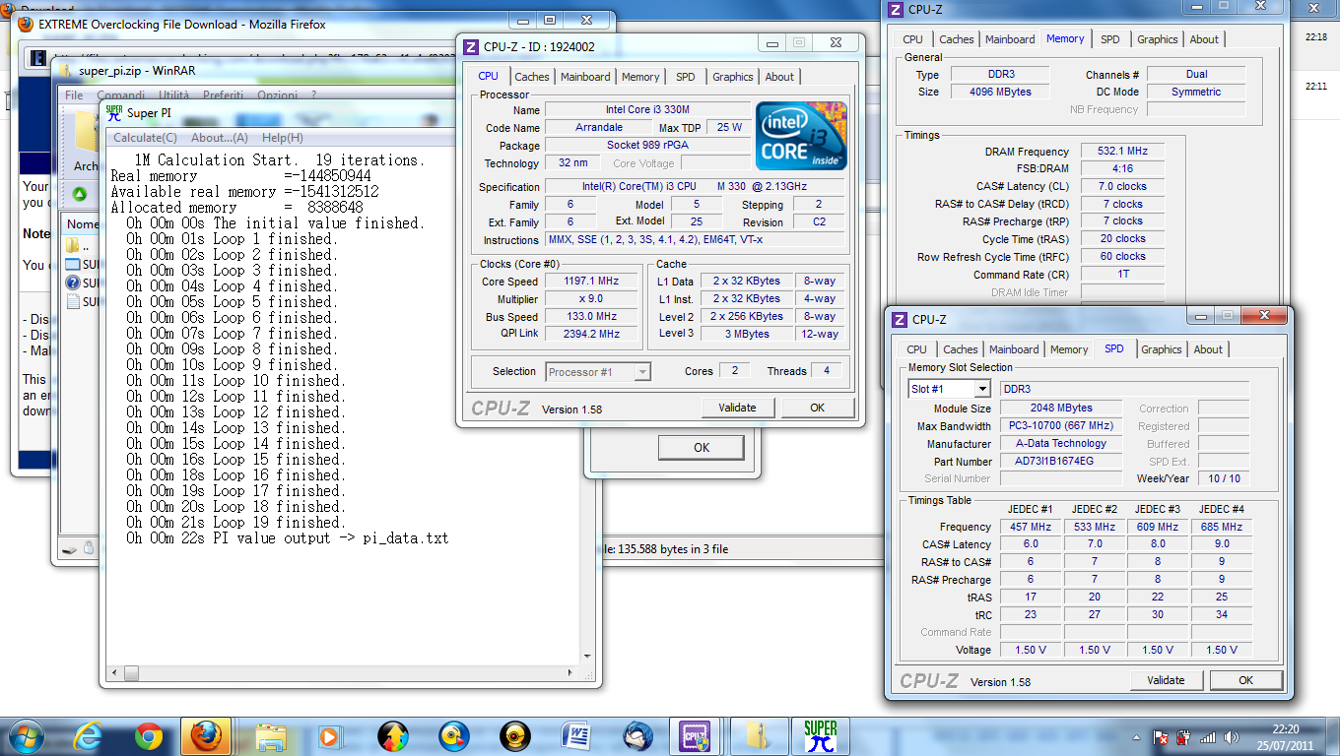
Task: Switch to CPU-Z via its taskbar icon
Action: coord(696,735)
